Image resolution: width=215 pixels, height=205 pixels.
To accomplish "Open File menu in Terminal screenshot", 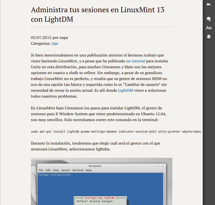I will [41, 170].
